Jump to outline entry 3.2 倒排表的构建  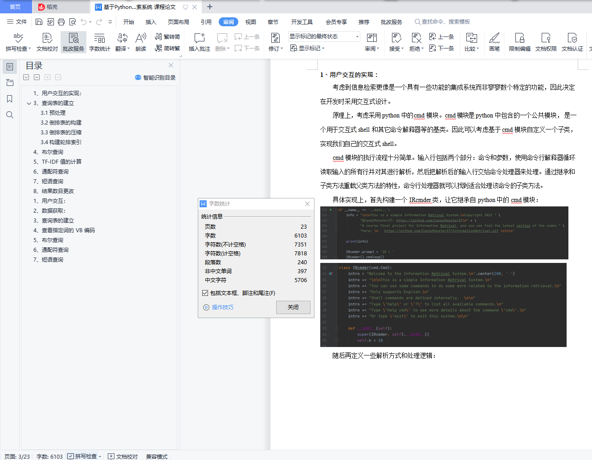tap(61, 123)
